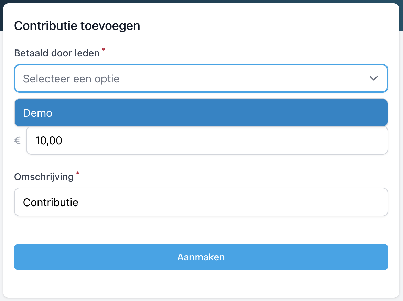This screenshot has height=301, width=403.
Task: Select the '10,00' value in the euro field
Action: click(x=49, y=141)
